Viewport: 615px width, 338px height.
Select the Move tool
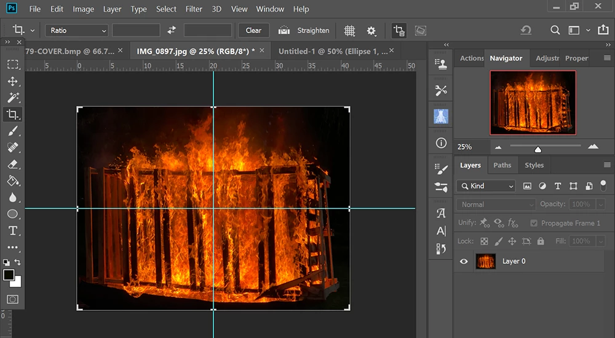point(13,81)
